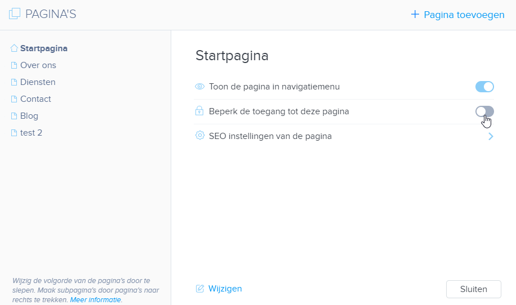Open the Blog page in sidebar
516x305 pixels.
click(29, 116)
